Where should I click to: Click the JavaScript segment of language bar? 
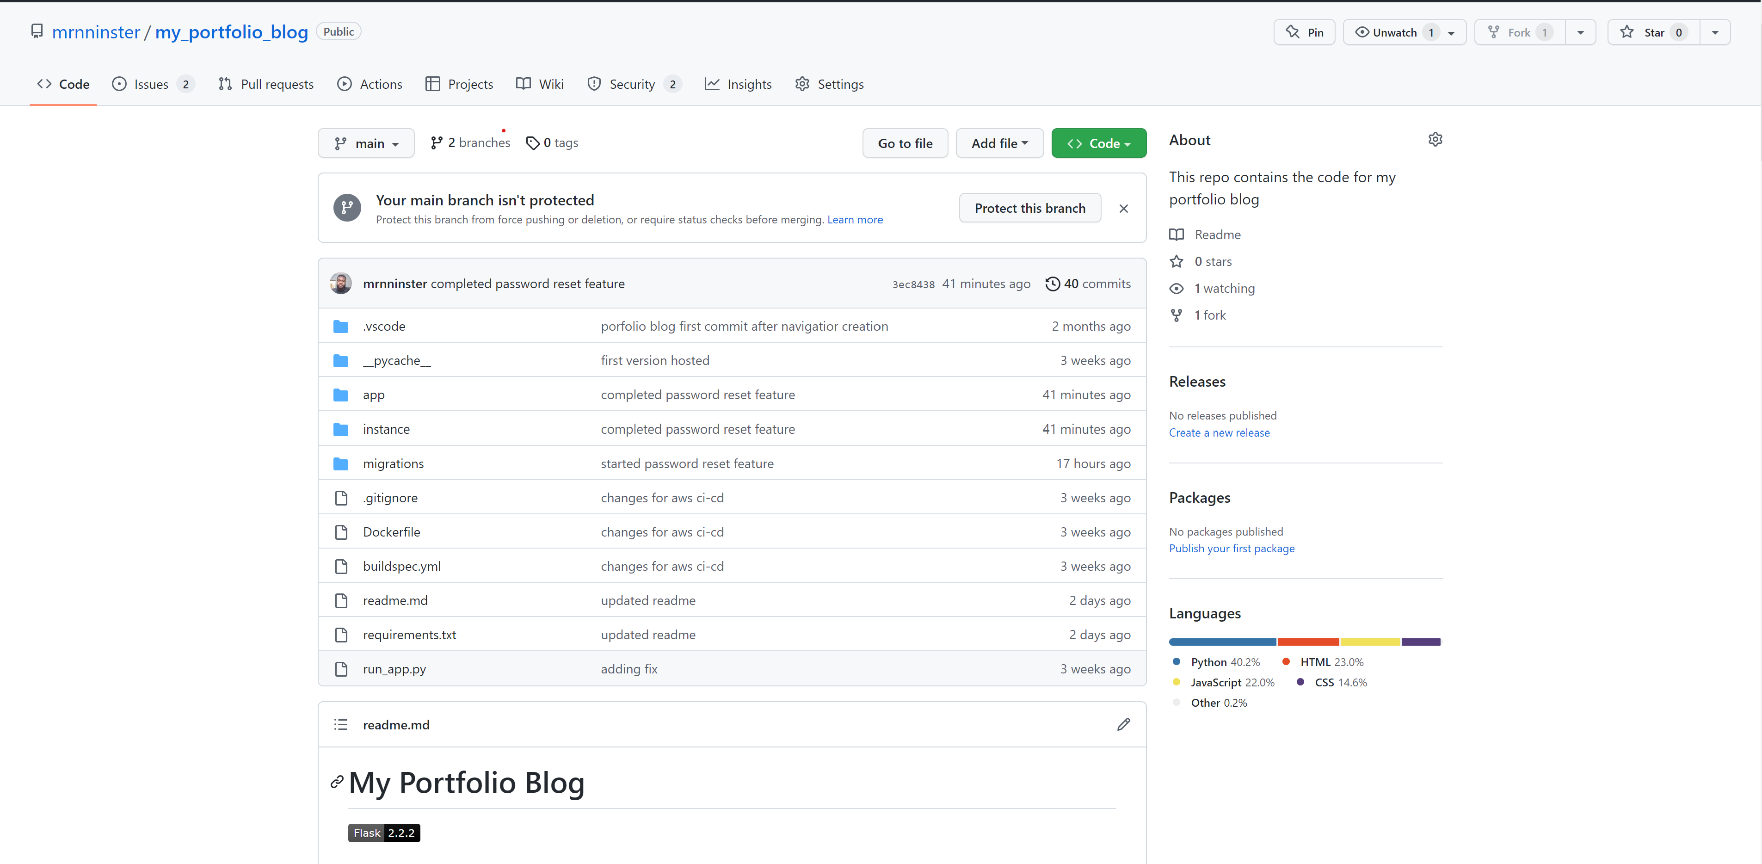tap(1370, 642)
